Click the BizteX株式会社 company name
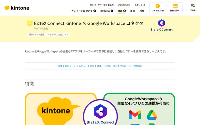This screenshot has height=125, width=200. (41, 28)
